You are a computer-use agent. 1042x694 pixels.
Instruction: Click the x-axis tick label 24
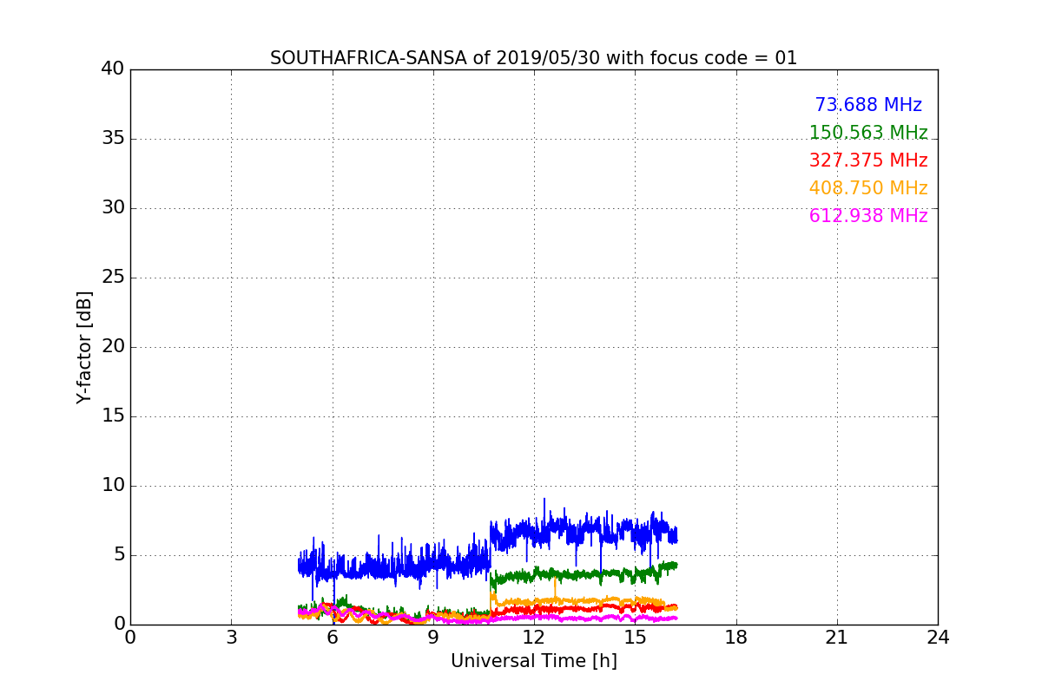click(x=938, y=637)
